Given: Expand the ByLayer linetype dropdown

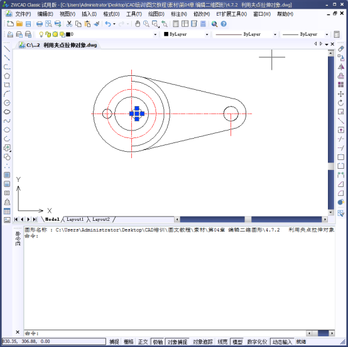Looking at the screenshot, I should click(x=275, y=35).
